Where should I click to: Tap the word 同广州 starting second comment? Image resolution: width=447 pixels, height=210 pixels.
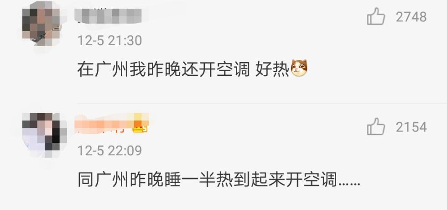coord(103,180)
